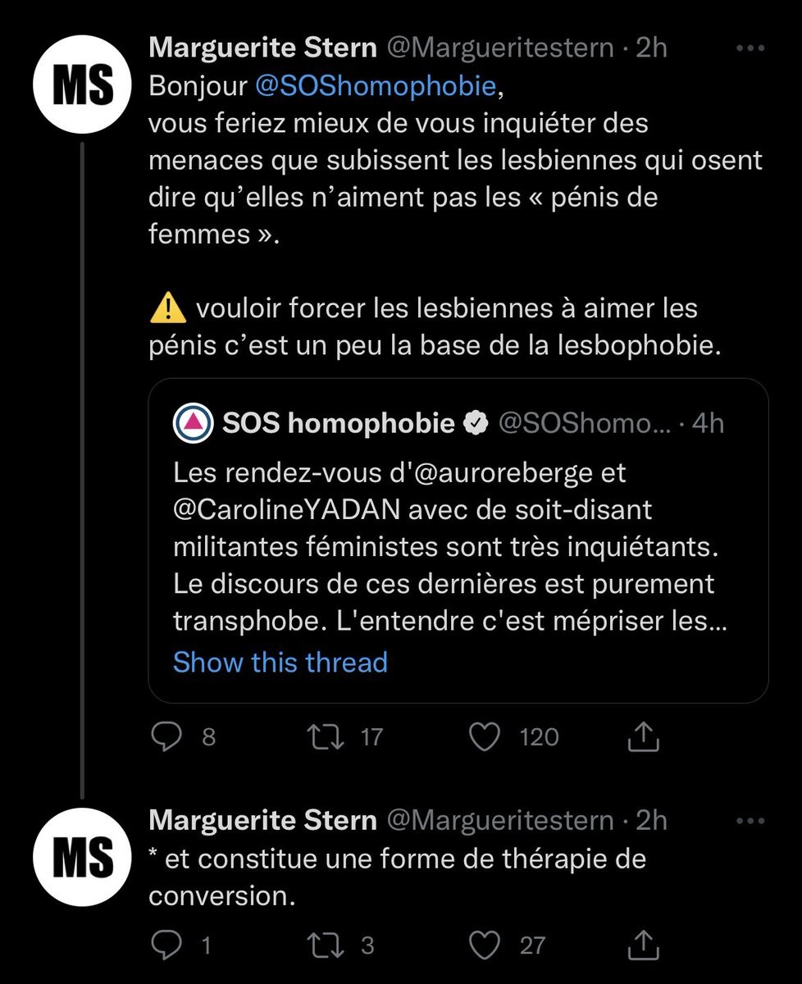Click the SOS homophobie logo avatar
Screen dimensions: 802x984
pyautogui.click(x=194, y=423)
